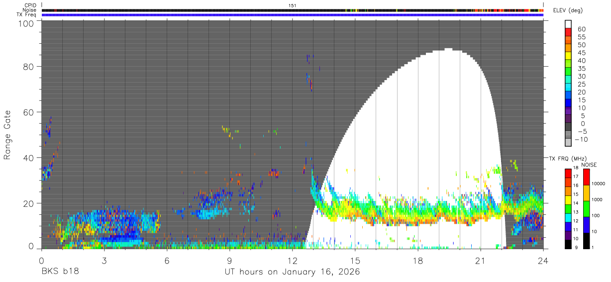Select the black segment of the NOISE colorbar
This screenshot has height=282, width=611.
point(587,241)
